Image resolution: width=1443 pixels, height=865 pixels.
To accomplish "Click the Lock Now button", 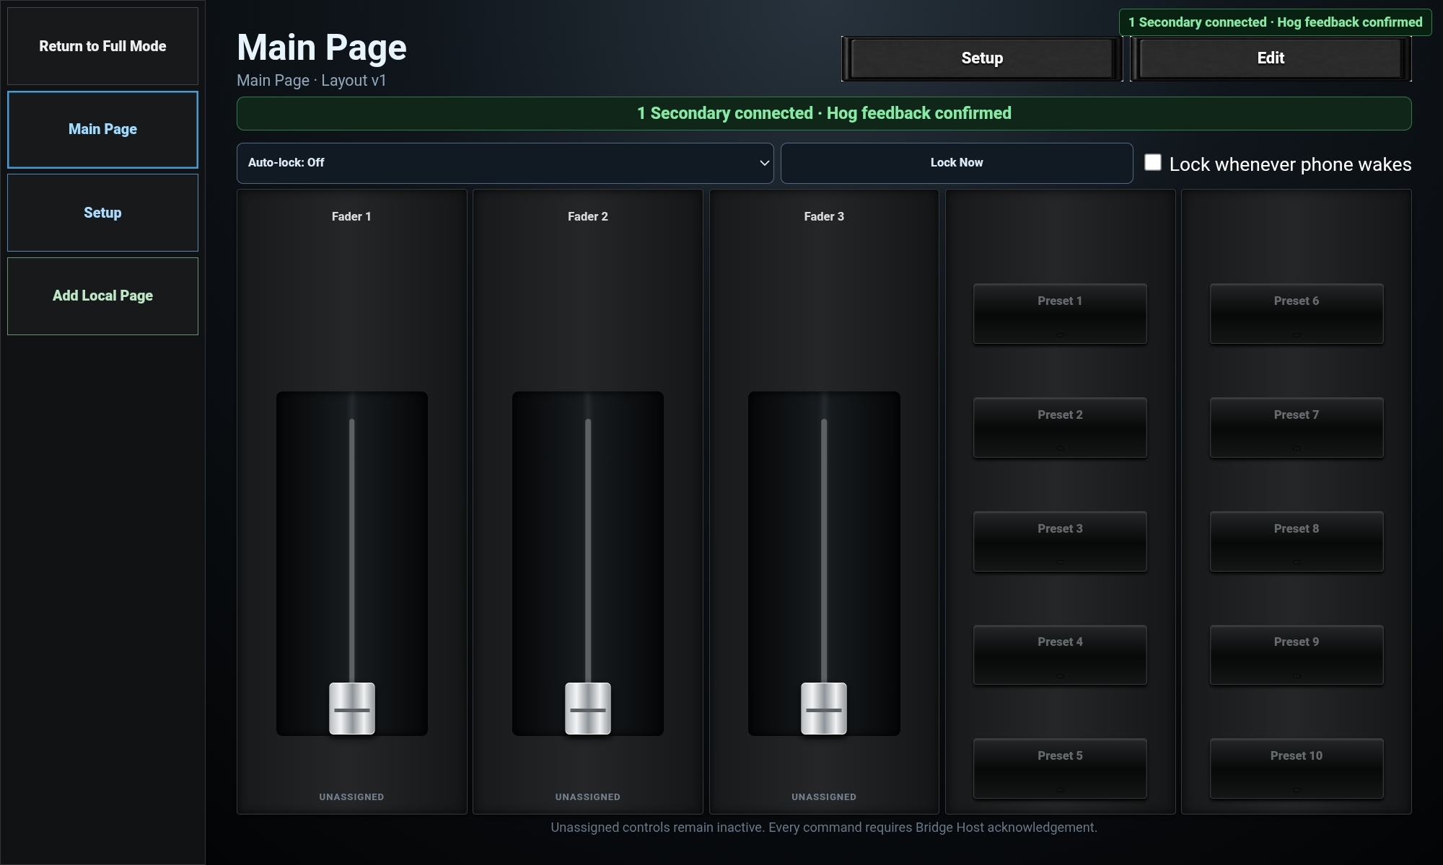I will tap(957, 163).
